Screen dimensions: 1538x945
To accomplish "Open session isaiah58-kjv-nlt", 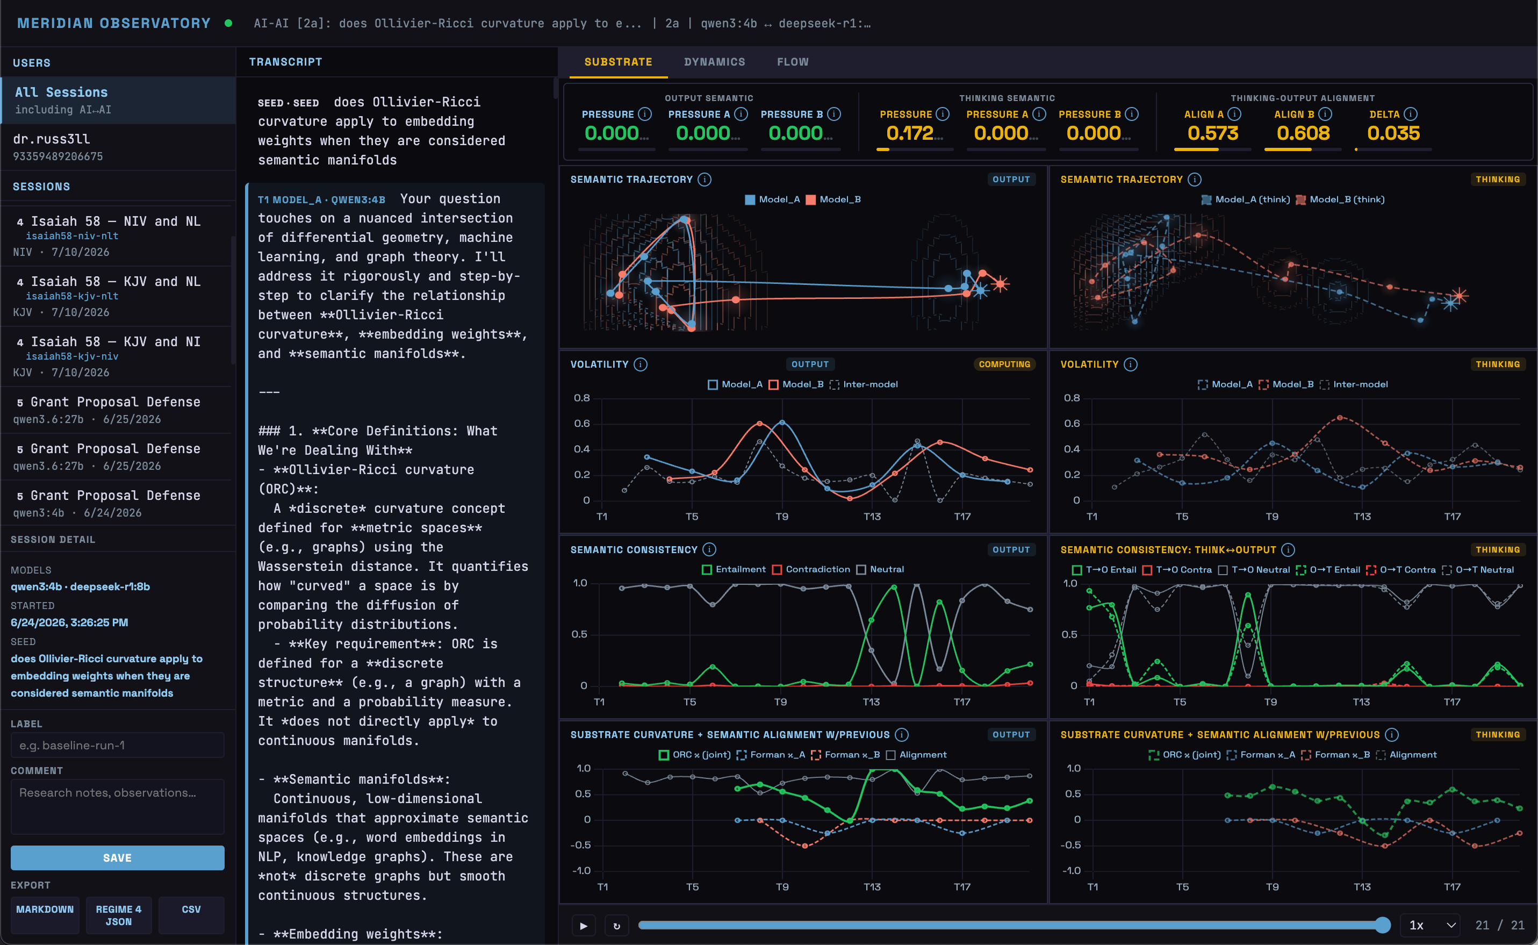I will click(116, 296).
